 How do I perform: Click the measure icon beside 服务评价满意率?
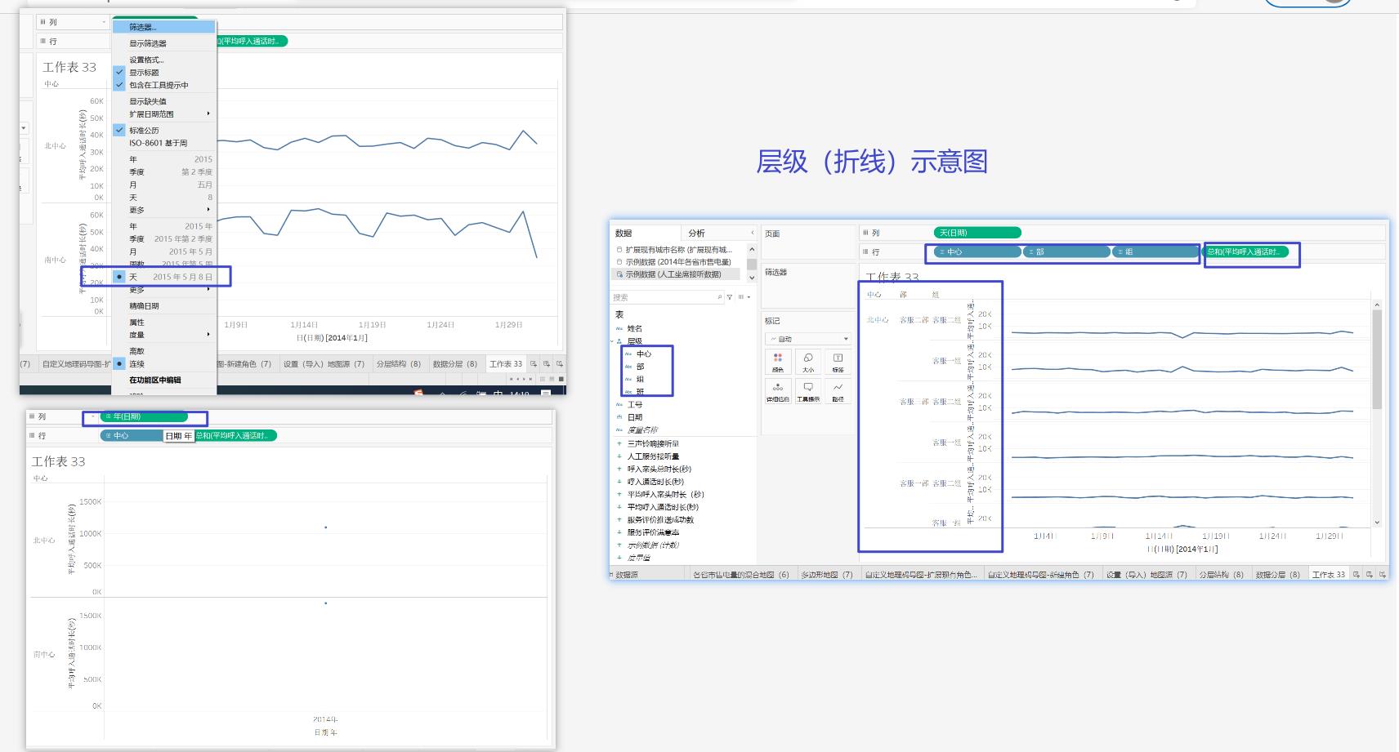[x=619, y=532]
